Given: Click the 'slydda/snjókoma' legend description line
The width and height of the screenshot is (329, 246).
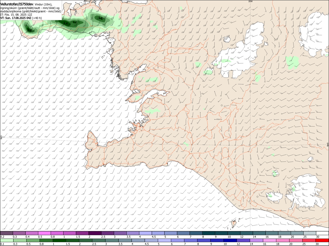Looking at the screenshot, I should point(31,11).
